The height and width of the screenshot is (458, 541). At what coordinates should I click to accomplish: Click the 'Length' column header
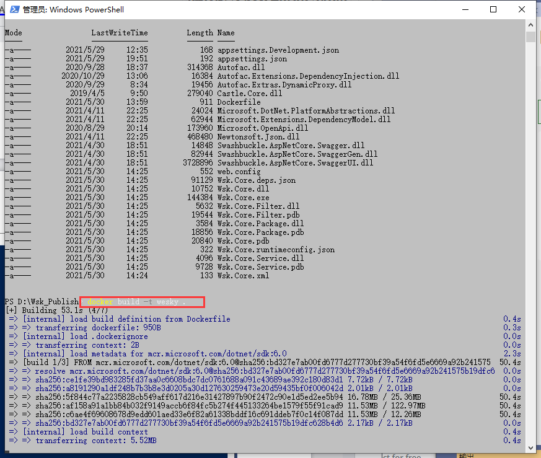tap(200, 33)
